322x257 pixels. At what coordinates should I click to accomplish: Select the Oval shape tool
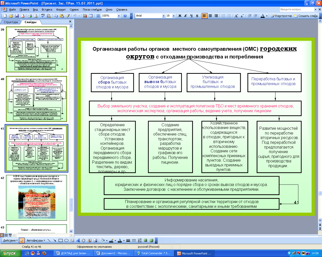[x=66, y=240]
